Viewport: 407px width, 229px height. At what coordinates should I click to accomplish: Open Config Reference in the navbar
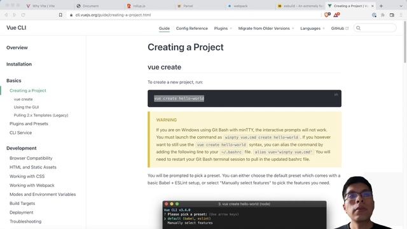pyautogui.click(x=192, y=28)
